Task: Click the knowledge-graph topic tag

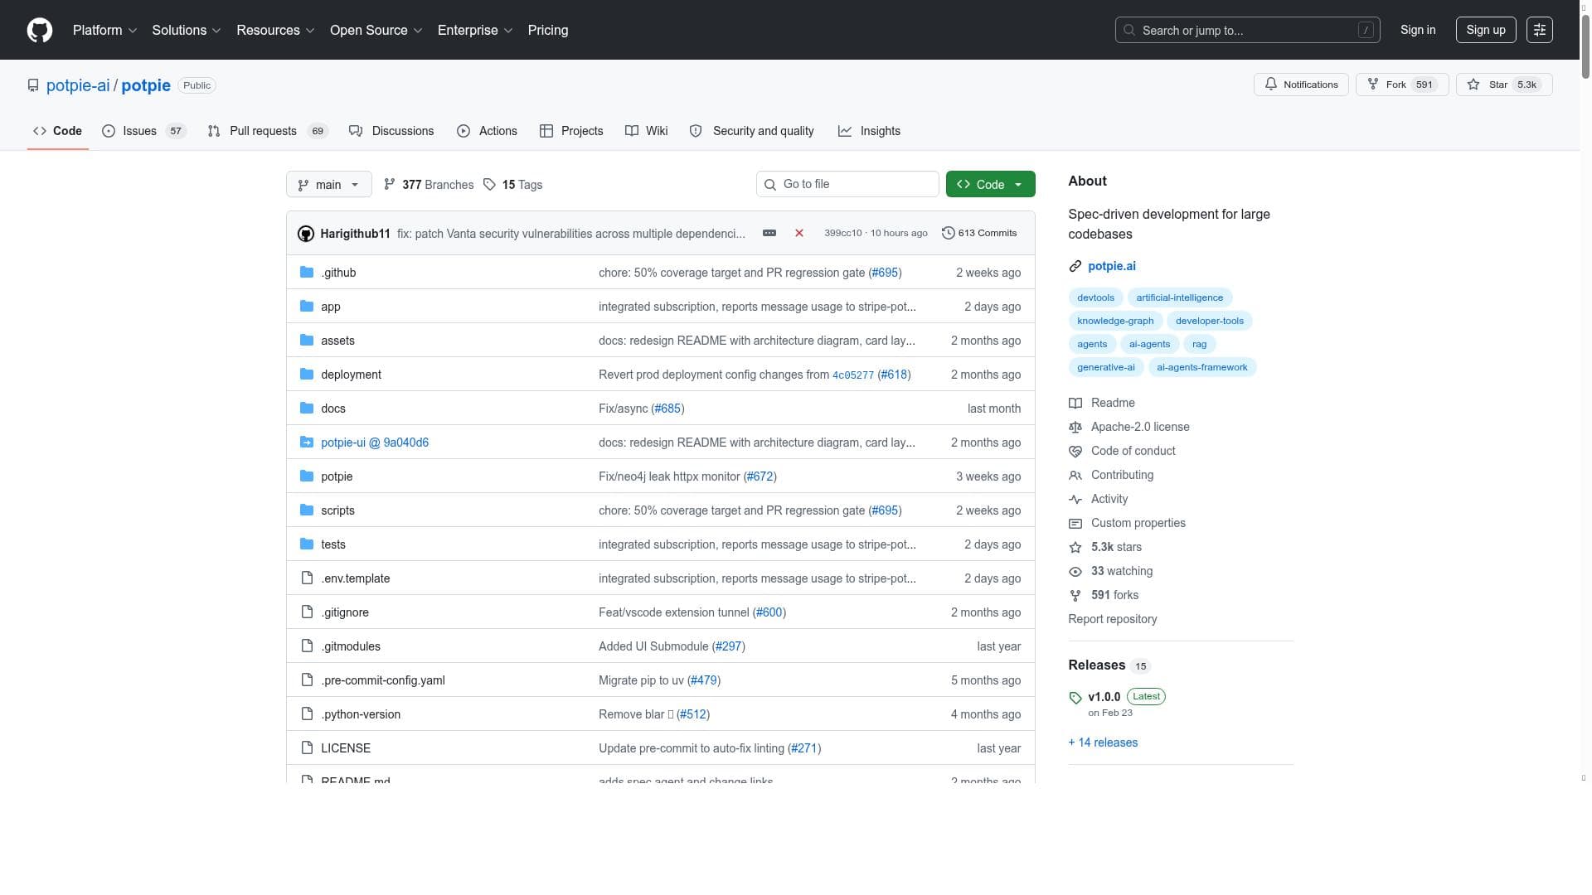Action: (1114, 321)
